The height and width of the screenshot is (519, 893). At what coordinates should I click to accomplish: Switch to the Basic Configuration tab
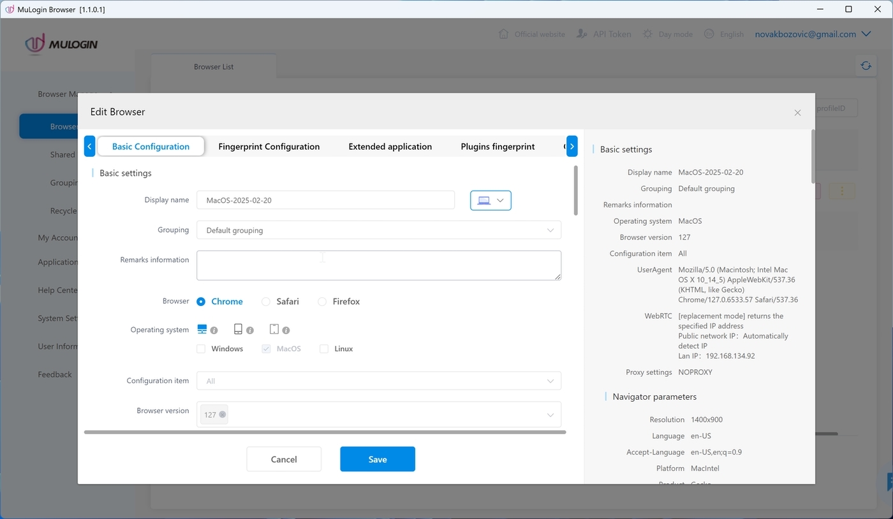click(x=151, y=146)
